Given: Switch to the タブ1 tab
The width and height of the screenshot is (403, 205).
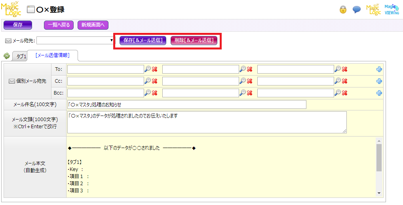Looking at the screenshot, I should click(20, 57).
